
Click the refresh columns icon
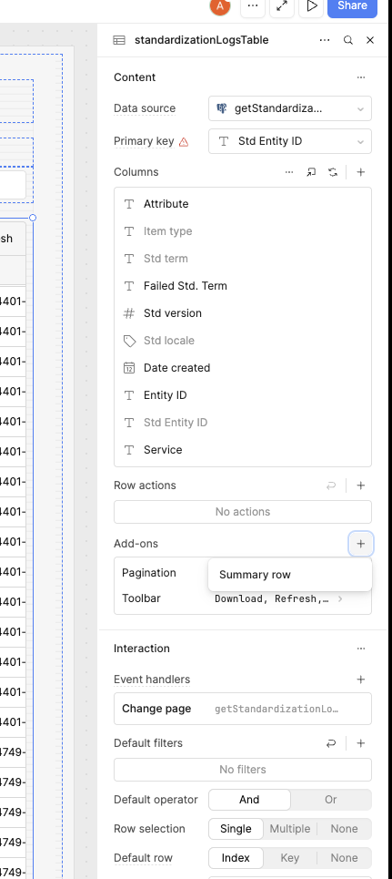[333, 172]
